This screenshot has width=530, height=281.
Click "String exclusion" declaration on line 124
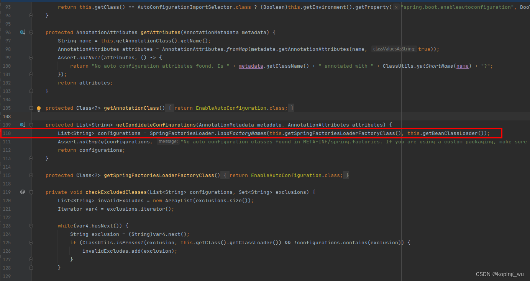click(95, 234)
